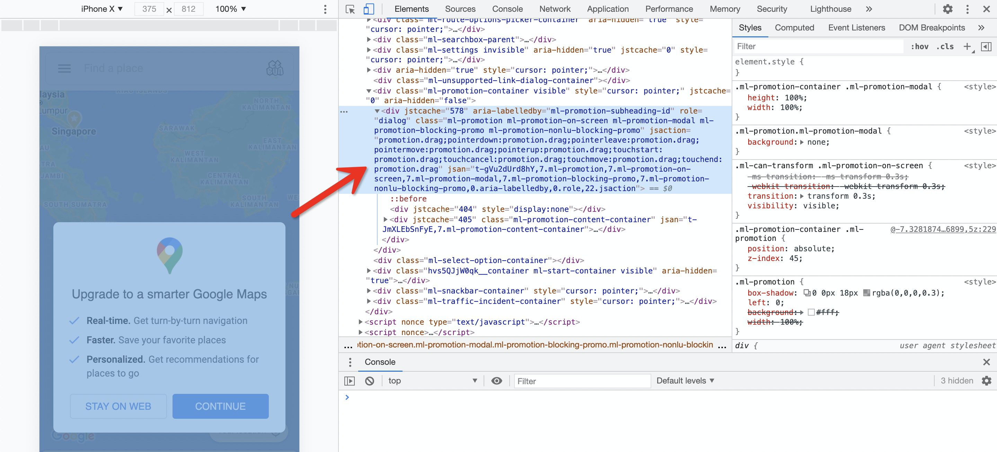Screen dimensions: 997x452
Task: Toggle computed styles sidebar pane icon
Action: click(x=986, y=46)
